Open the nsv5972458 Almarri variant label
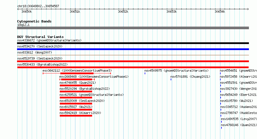Image resolution: width=257 pixels, height=139 pixels. (238, 77)
